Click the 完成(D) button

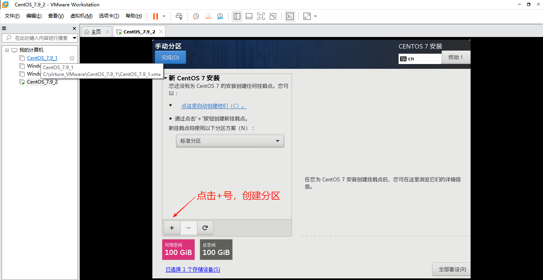click(170, 57)
